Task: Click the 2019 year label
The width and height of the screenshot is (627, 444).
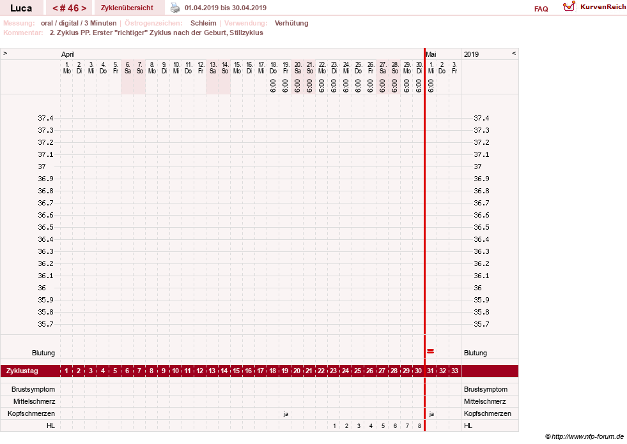Action: (471, 54)
